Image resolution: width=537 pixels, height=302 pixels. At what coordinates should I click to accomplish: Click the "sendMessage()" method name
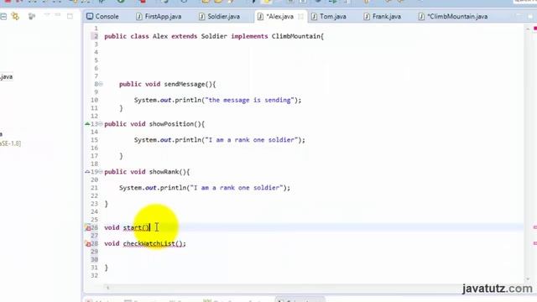[188, 84]
